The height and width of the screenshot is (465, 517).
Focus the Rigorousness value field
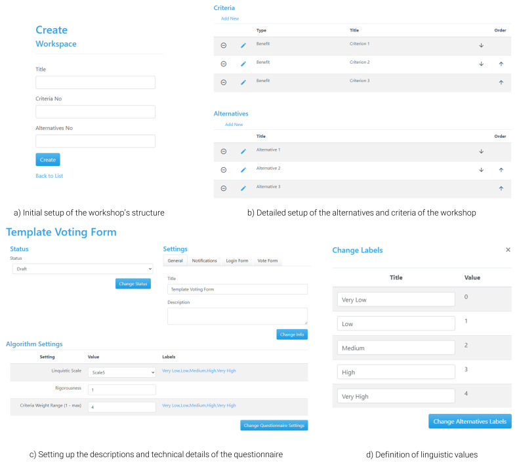[121, 390]
